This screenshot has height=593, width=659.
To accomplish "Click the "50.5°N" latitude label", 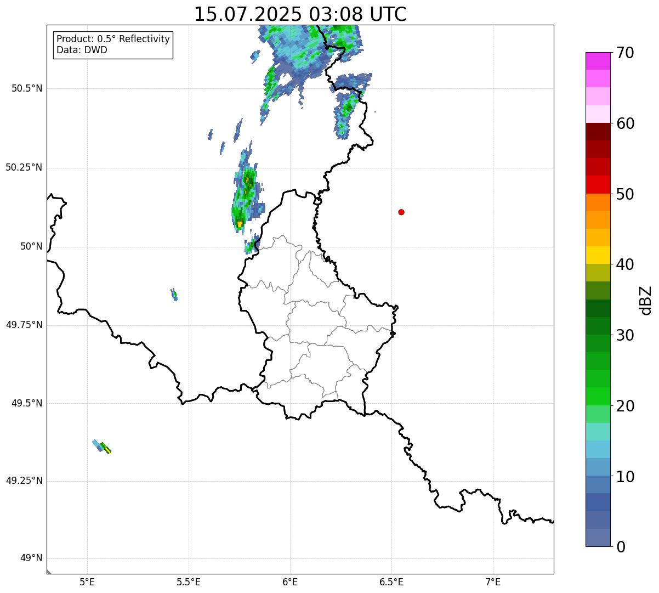I will pos(27,88).
